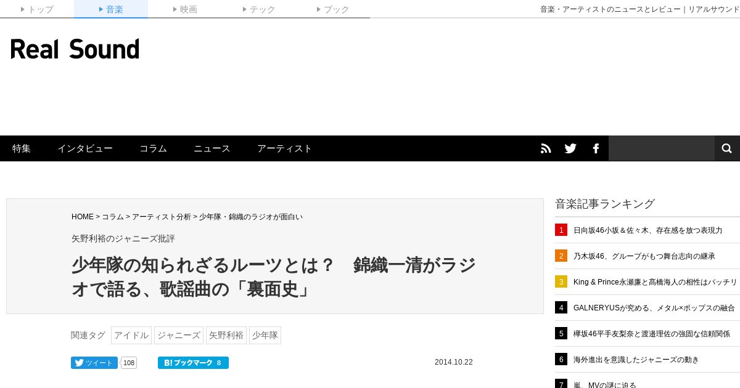Open ranking 1 日向坂46小坂＆佐々木 article
Screen dimensions: 740x388
point(647,230)
